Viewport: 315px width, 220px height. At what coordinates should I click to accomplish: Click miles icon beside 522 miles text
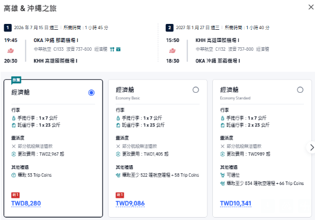pyautogui.click(x=118, y=175)
